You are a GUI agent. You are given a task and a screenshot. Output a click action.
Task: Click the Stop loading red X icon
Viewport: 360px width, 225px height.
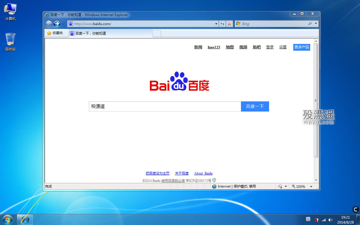(229, 24)
